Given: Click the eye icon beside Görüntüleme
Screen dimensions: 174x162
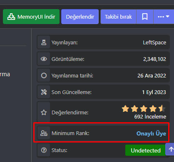Looking at the screenshot, I should tap(44, 59).
